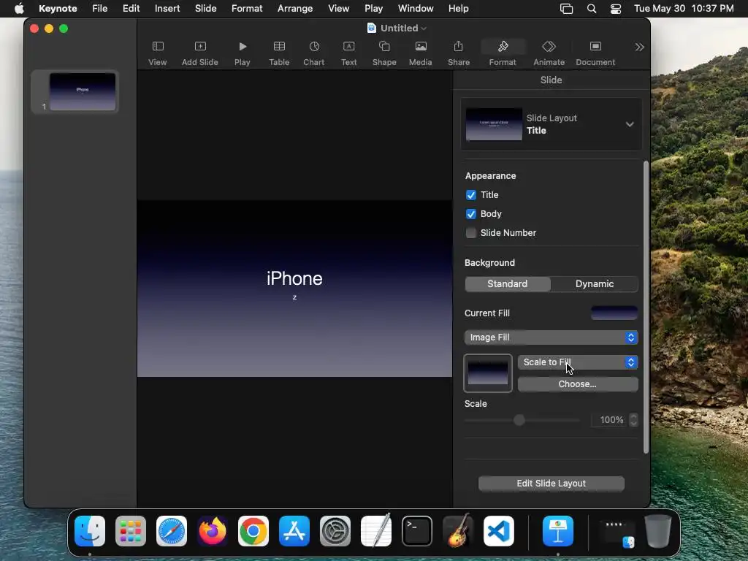Open the View toolbar menu

coord(158,53)
